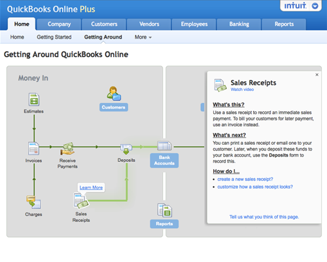
Task: Click the Charges label text
Action: pos(33,214)
